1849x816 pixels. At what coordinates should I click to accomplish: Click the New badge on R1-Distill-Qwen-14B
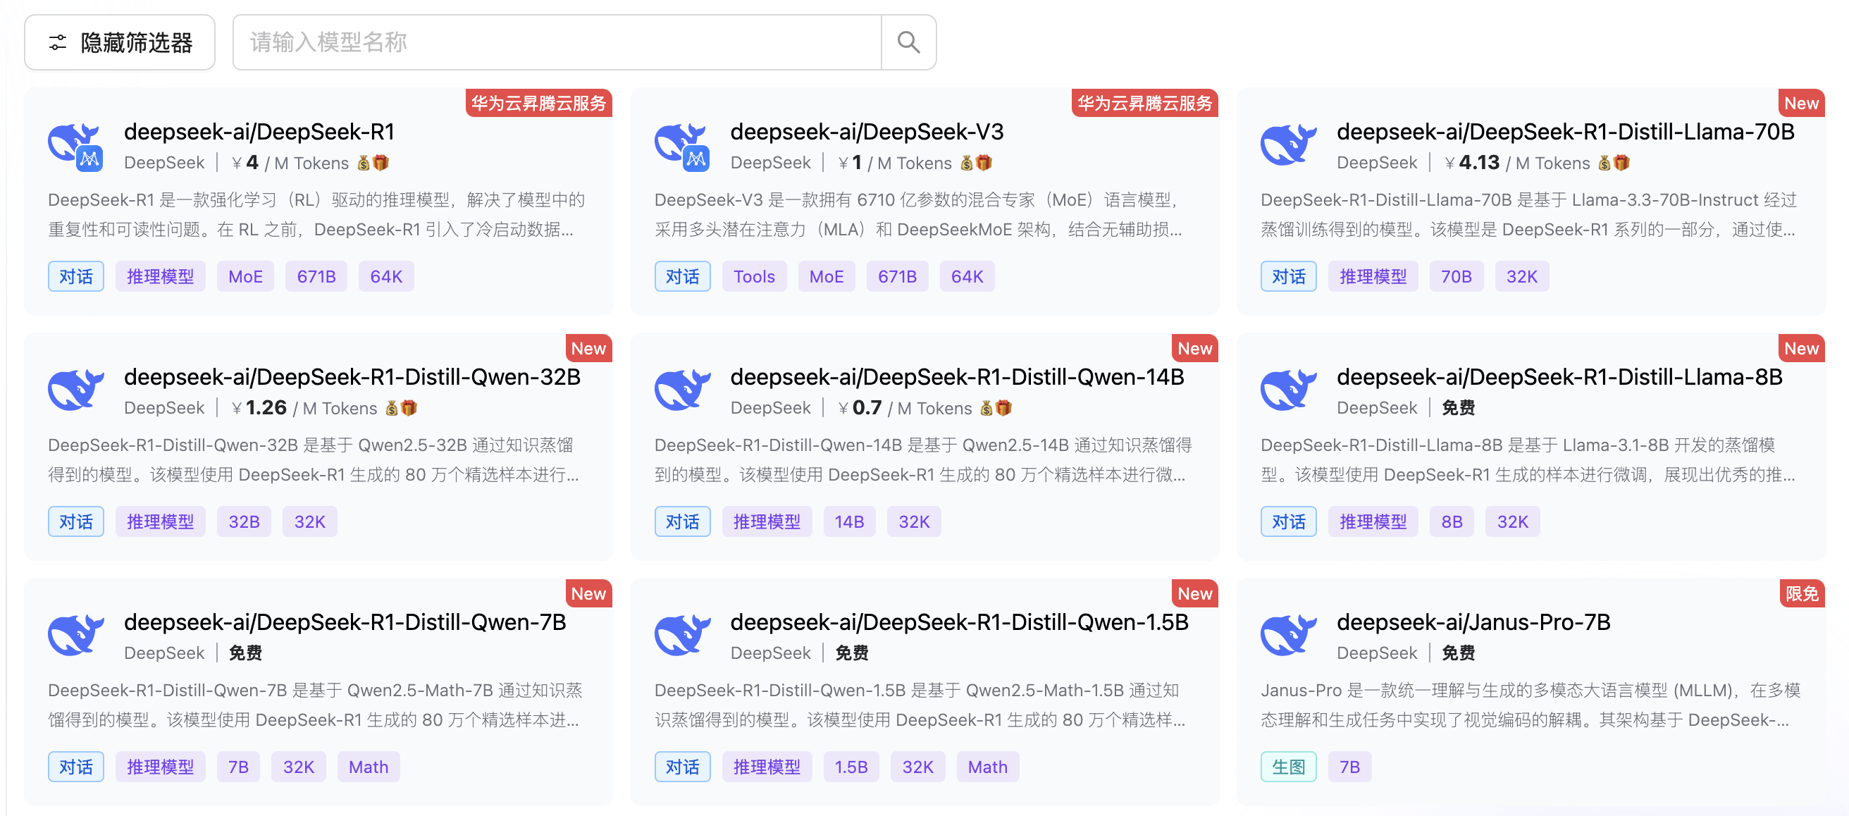coord(1195,349)
